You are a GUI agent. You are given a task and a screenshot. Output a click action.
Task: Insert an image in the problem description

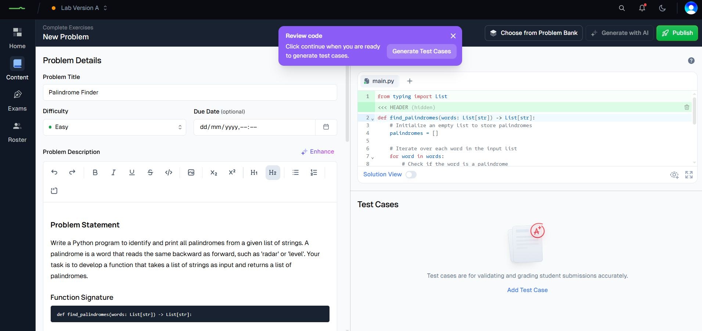pos(191,172)
